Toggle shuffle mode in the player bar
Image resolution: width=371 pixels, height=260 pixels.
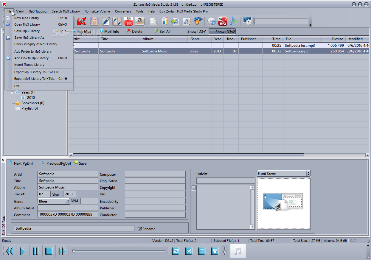(189, 251)
